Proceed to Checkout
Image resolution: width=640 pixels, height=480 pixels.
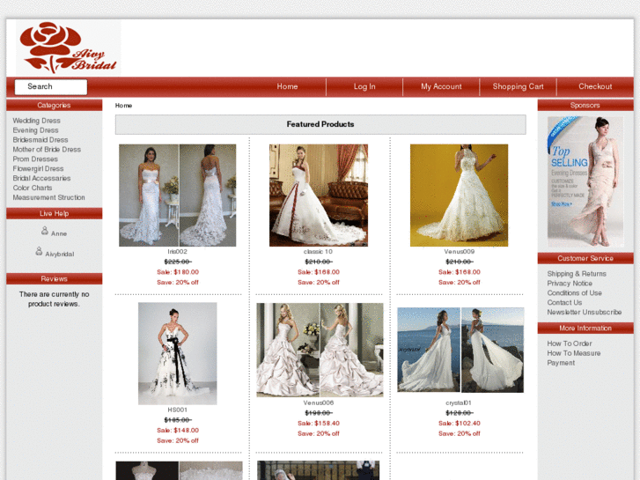595,86
